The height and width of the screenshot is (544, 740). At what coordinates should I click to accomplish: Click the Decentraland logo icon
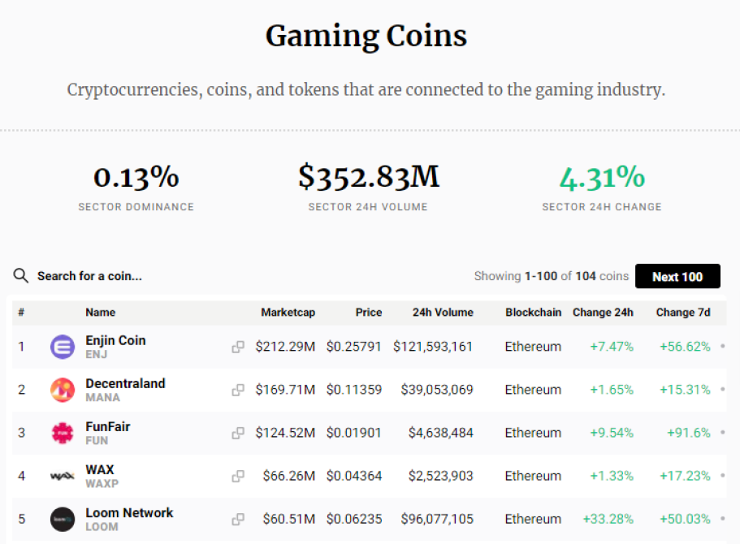(63, 390)
